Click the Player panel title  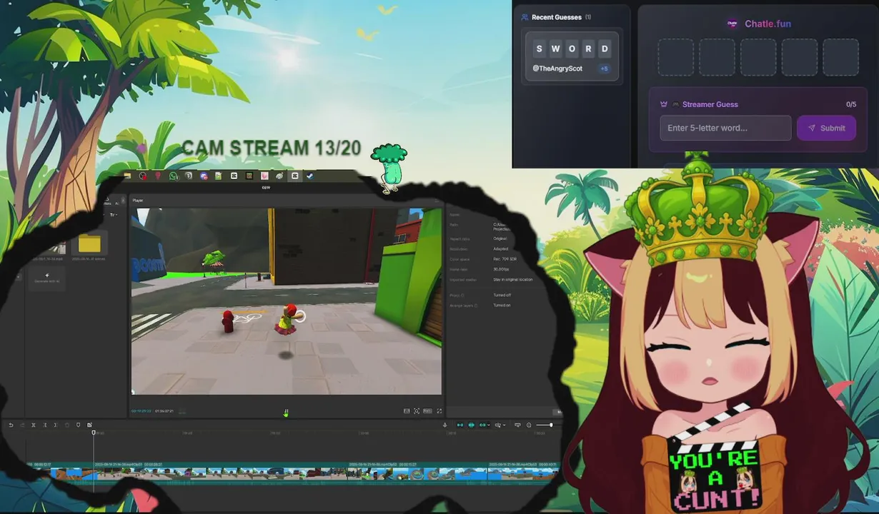(138, 201)
